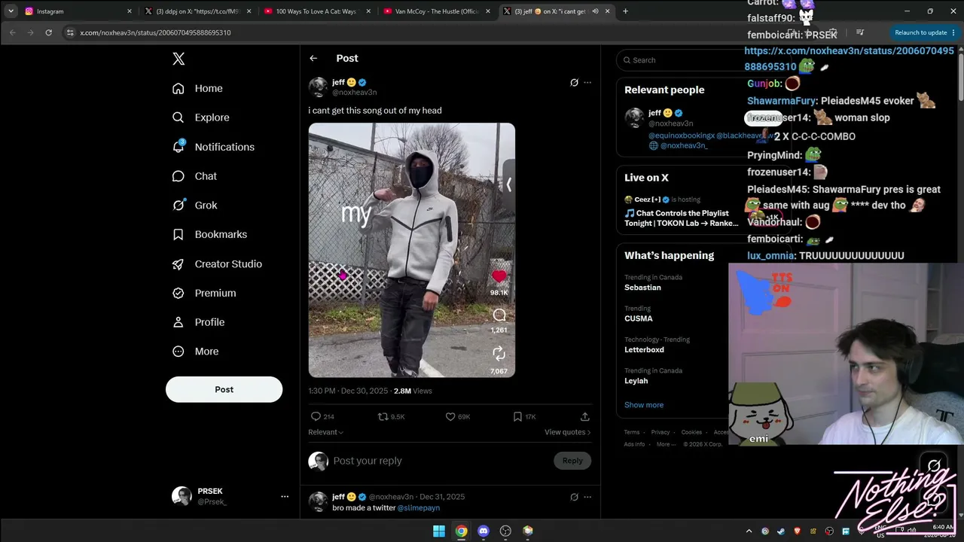Screen dimensions: 964x542
Task: Open Bookmarks in the sidebar
Action: (x=209, y=234)
